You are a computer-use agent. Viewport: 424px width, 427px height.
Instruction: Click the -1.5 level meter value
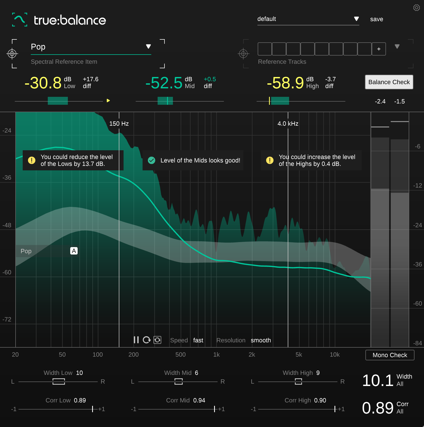[x=399, y=102]
